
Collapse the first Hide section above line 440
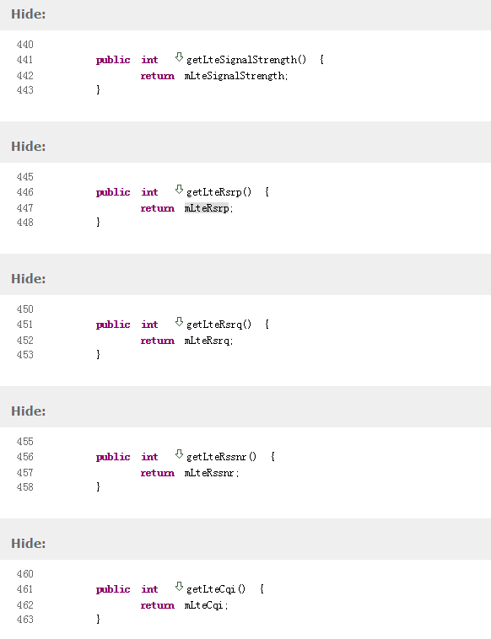pos(29,14)
